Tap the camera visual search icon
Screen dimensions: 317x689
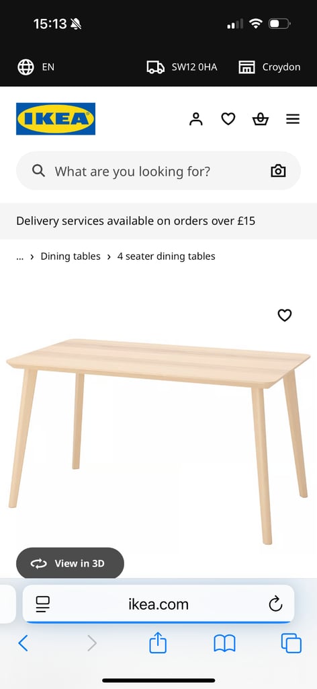tap(279, 171)
